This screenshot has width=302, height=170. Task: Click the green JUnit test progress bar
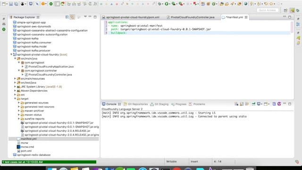coord(49,162)
